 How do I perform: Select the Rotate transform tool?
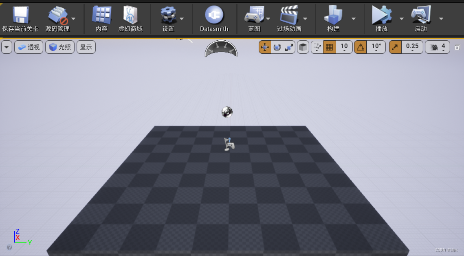[277, 47]
